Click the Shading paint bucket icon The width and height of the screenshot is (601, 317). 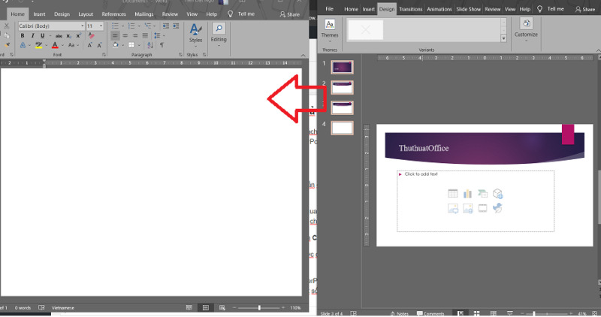click(116, 45)
